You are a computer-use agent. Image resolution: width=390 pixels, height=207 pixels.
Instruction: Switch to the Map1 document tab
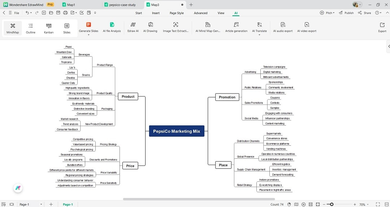(x=71, y=5)
